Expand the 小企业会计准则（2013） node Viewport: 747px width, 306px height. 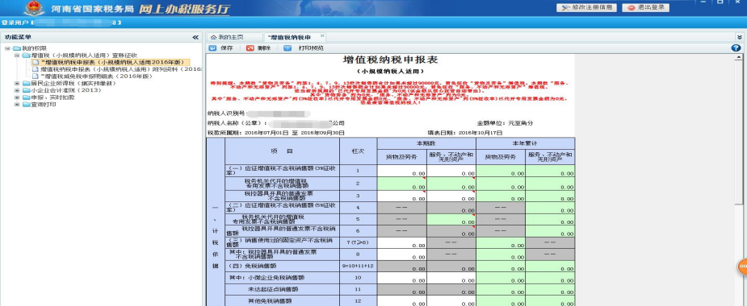point(17,90)
